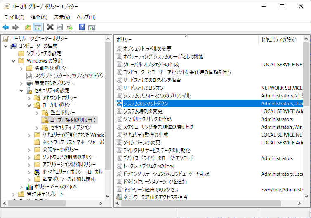The width and height of the screenshot is (311, 218).
Task: Click the ポリシー ベースの QoS chart icon
Action: [29, 187]
